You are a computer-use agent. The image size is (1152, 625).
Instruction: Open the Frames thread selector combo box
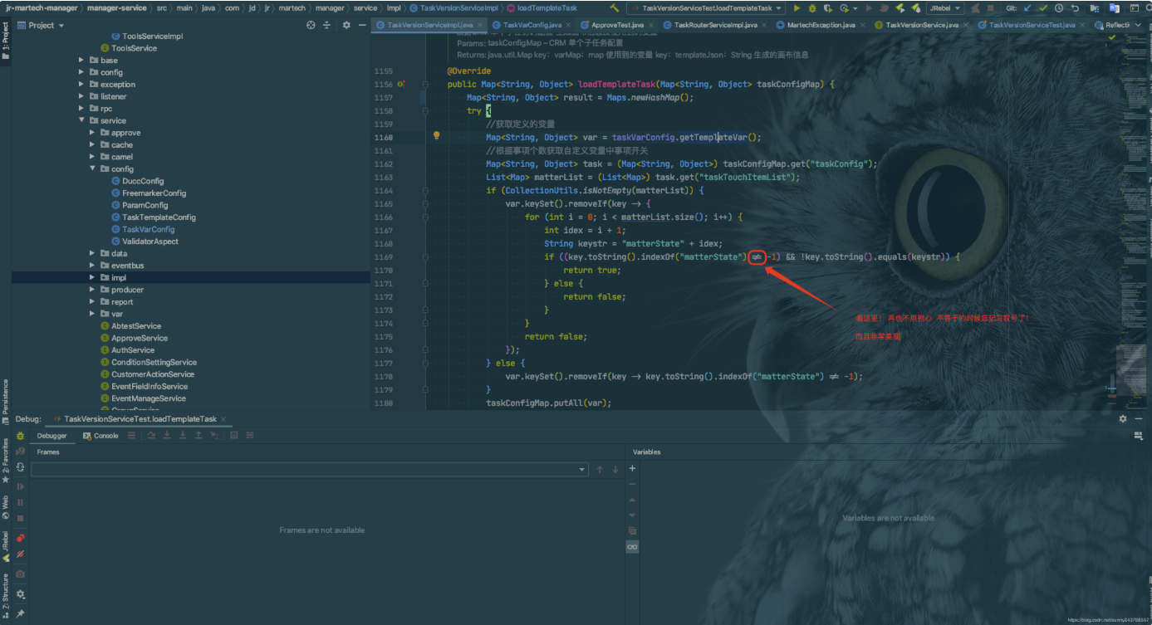[x=309, y=469]
